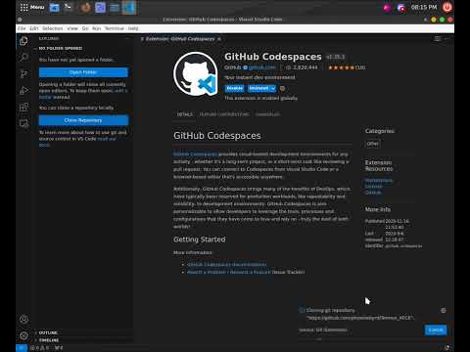Click the Other category tag
The width and height of the screenshot is (470, 352).
pyautogui.click(x=372, y=144)
